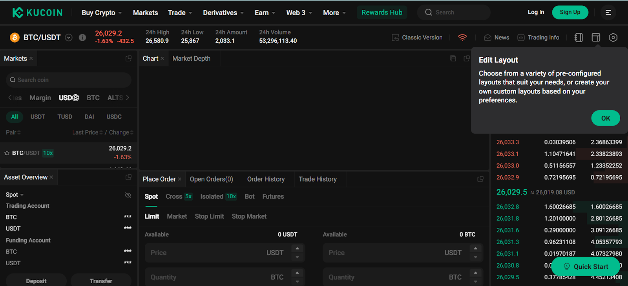
Task: Switch to Open Orders(0) tab
Action: click(x=212, y=179)
